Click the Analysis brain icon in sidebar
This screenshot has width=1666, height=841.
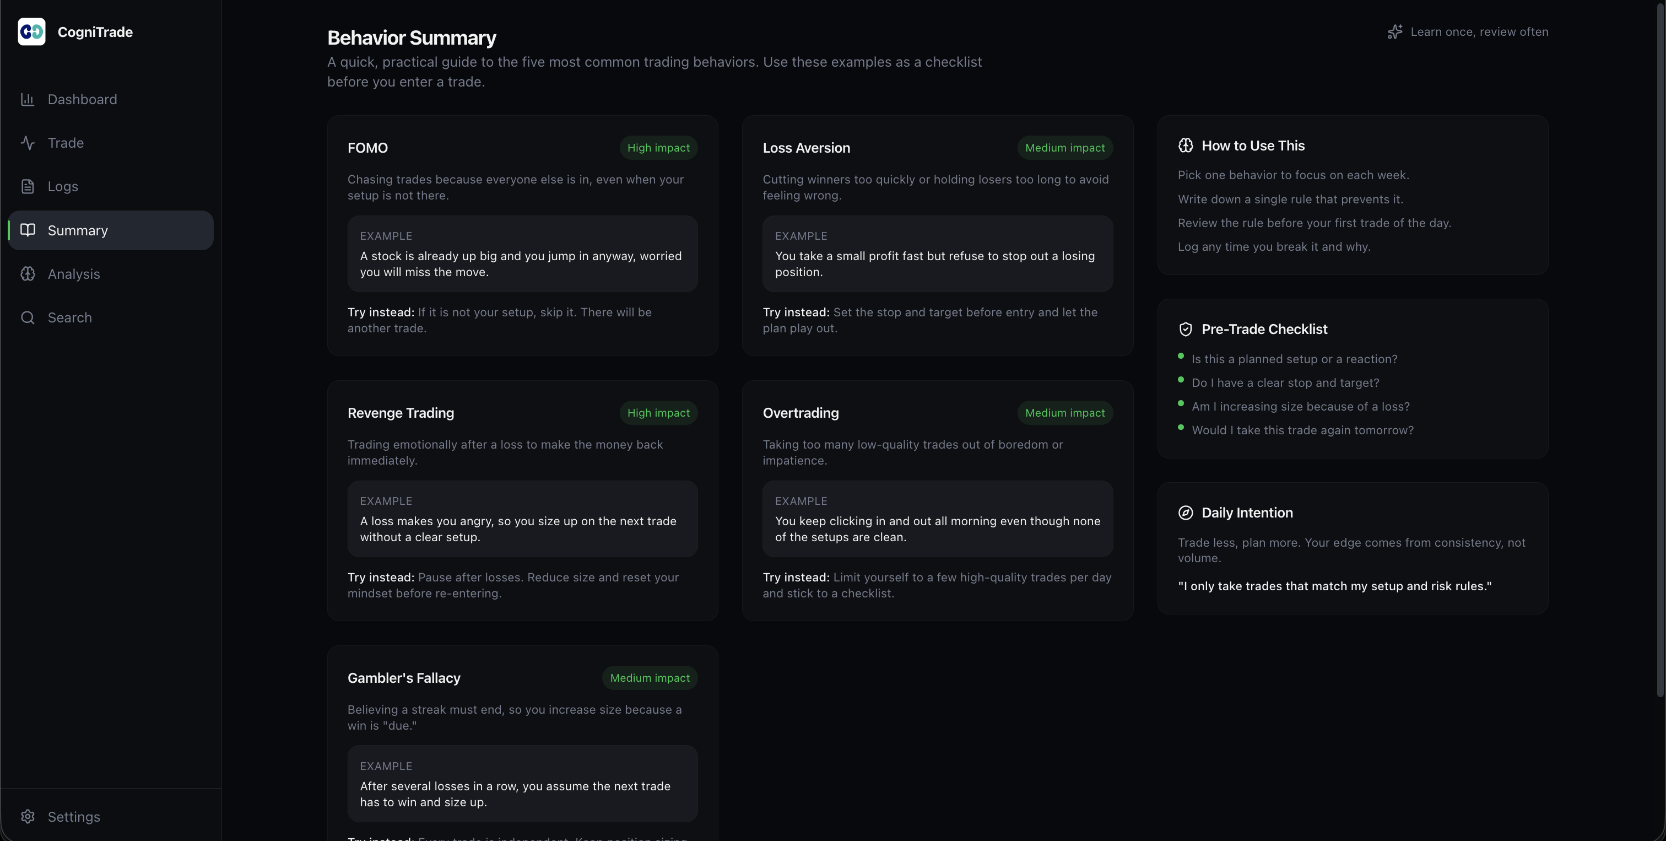[x=27, y=274]
